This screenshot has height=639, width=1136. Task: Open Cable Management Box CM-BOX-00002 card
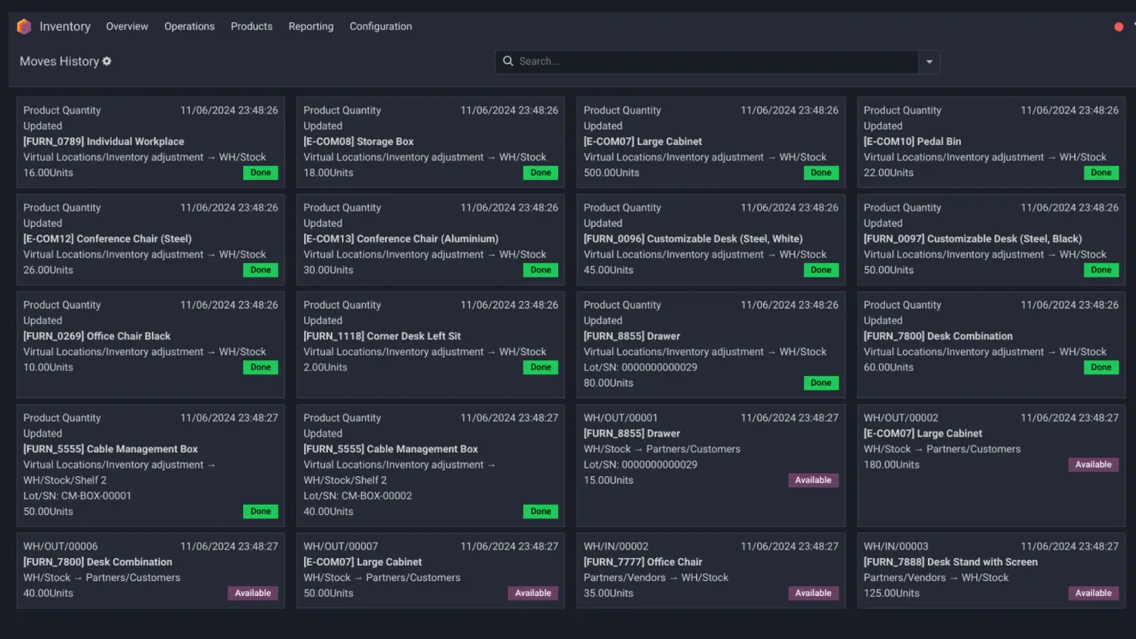tap(430, 465)
